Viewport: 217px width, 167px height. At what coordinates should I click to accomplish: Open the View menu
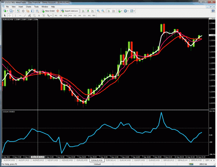click(x=14, y=7)
